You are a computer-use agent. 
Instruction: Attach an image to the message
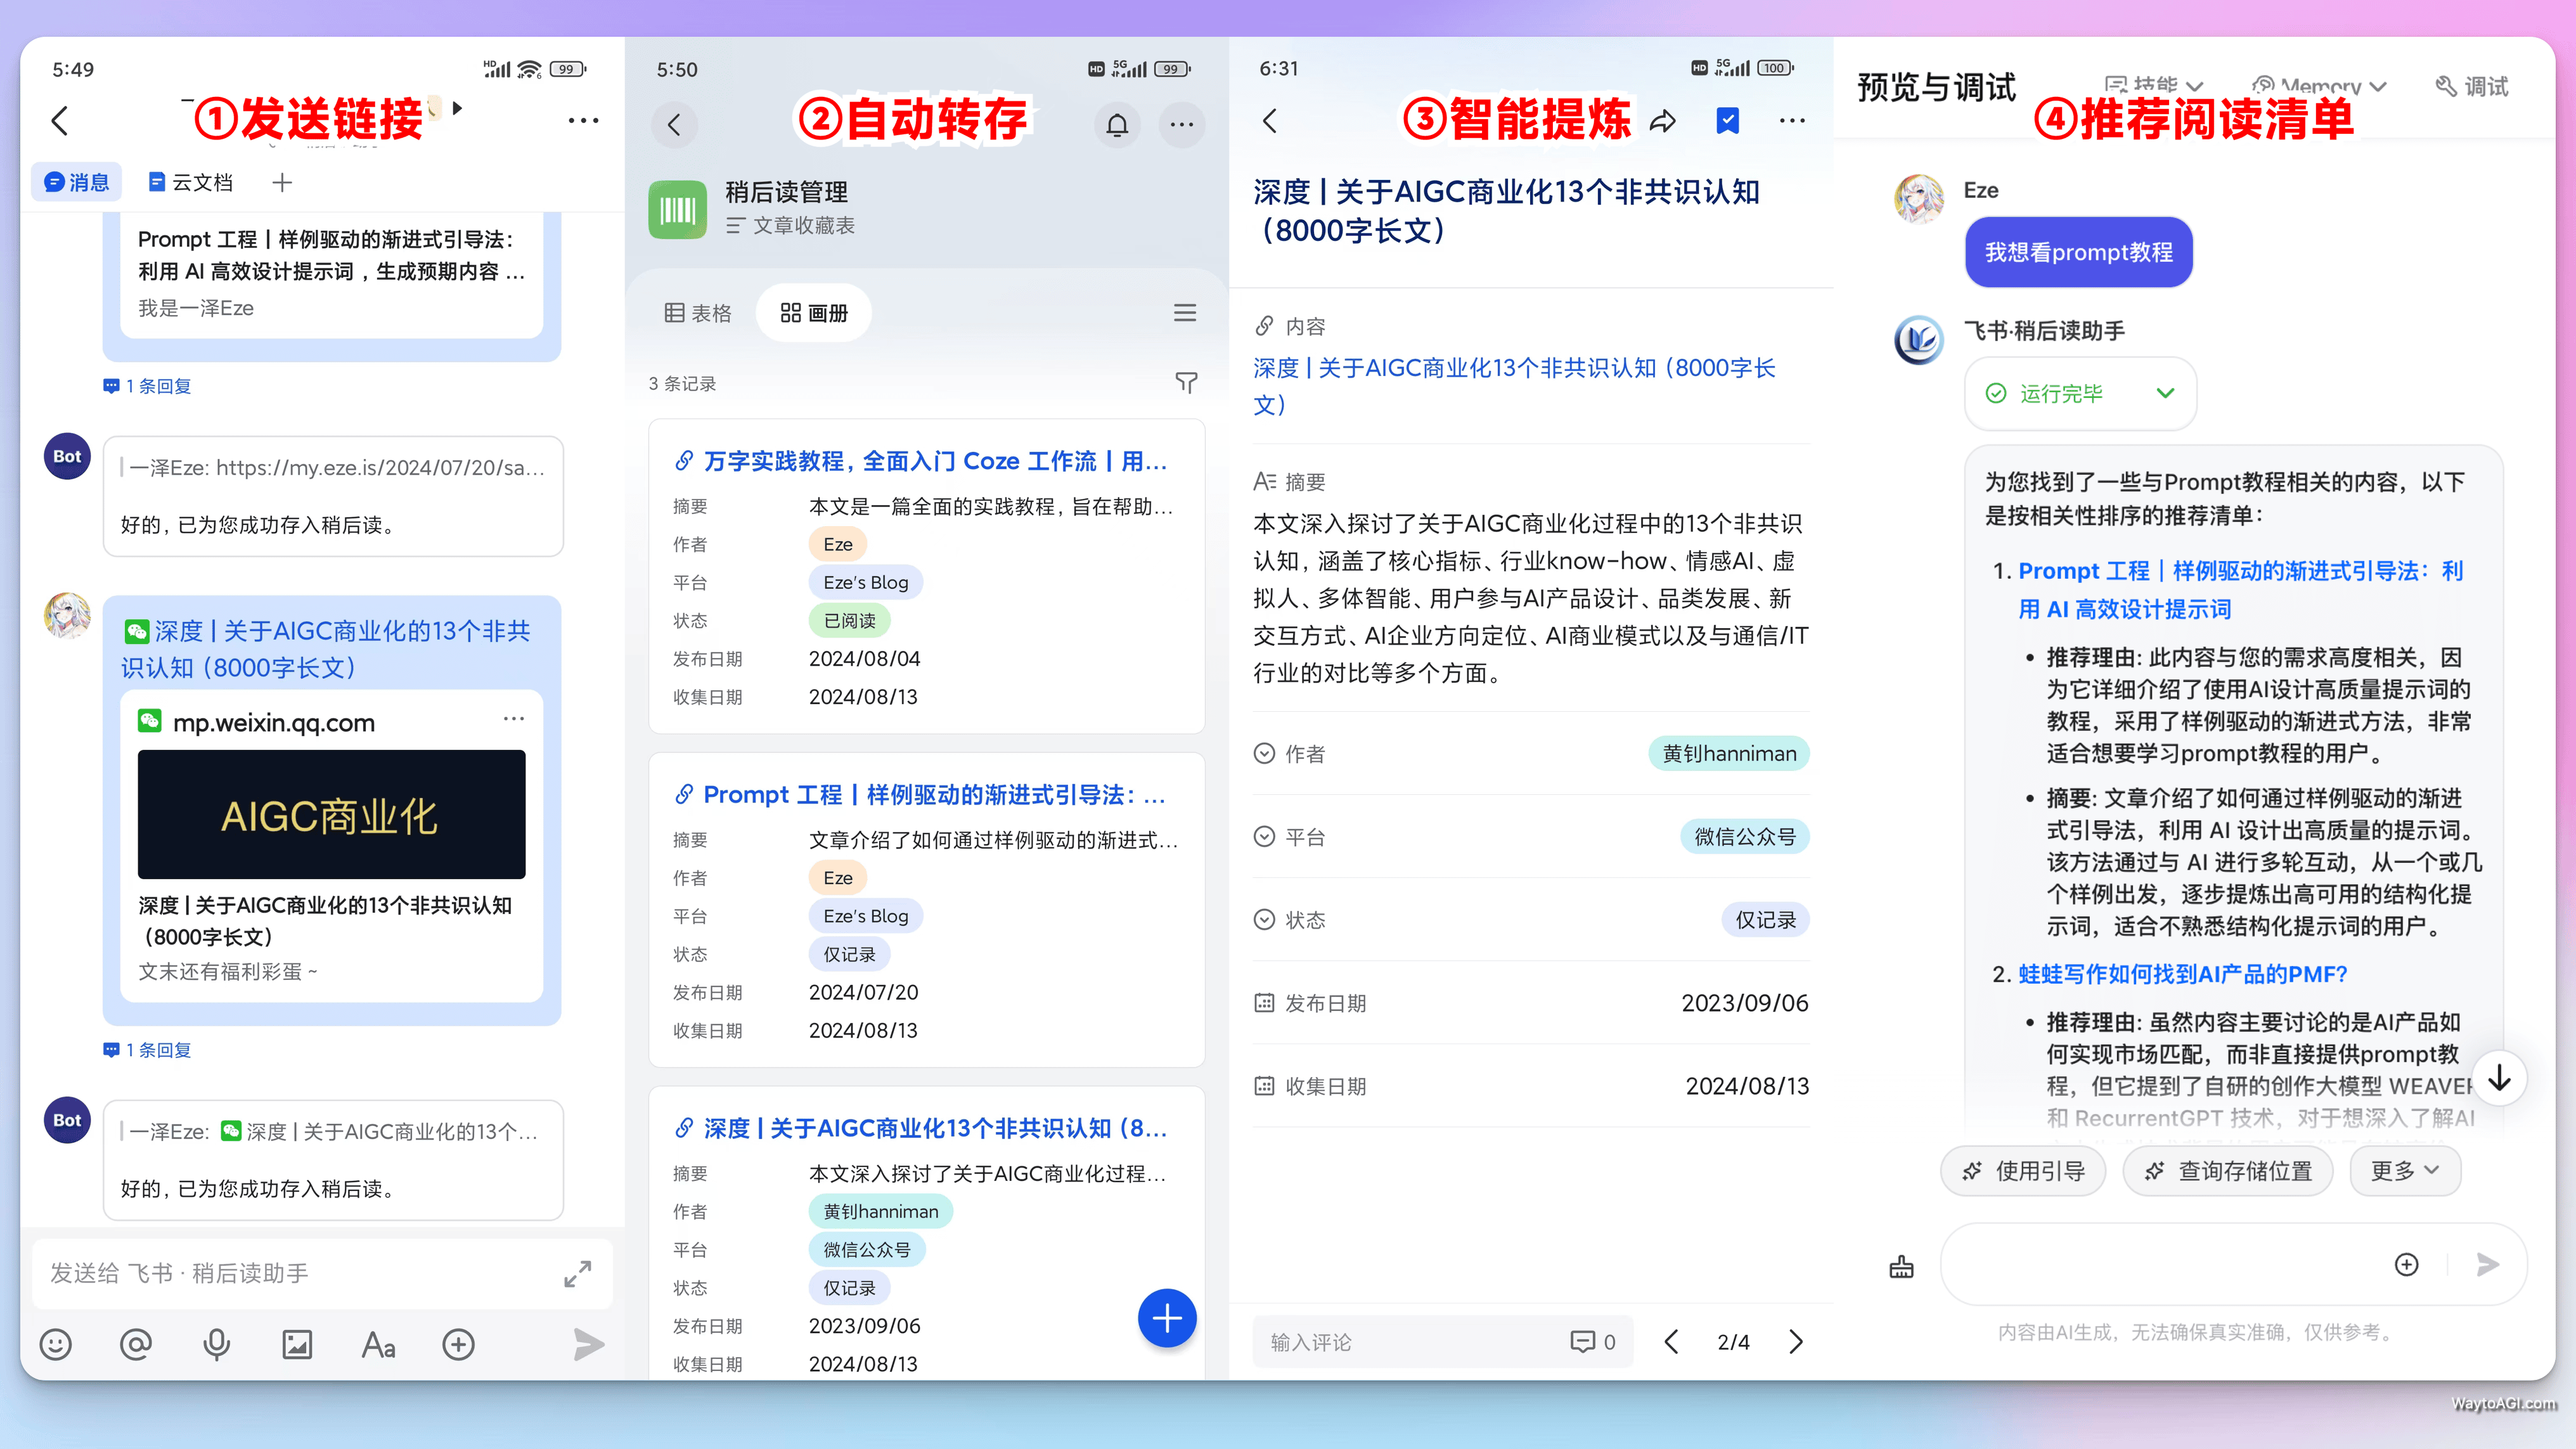(297, 1345)
